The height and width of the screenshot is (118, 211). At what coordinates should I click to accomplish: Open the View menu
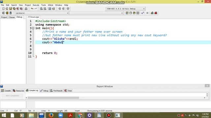[21, 5]
